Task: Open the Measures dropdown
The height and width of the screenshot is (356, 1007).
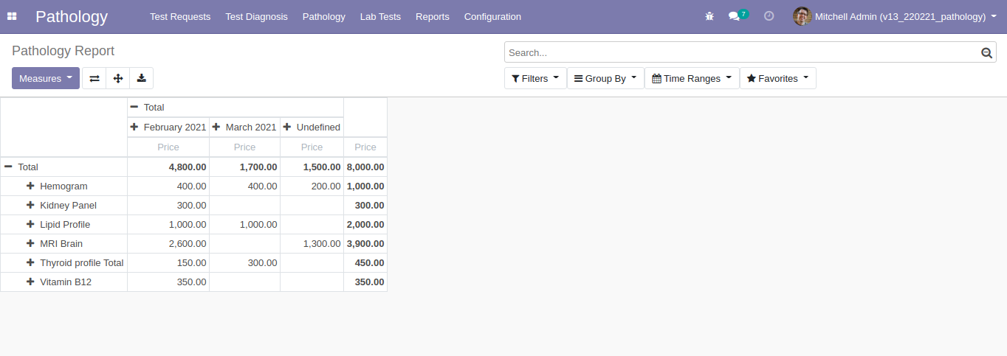Action: click(45, 78)
